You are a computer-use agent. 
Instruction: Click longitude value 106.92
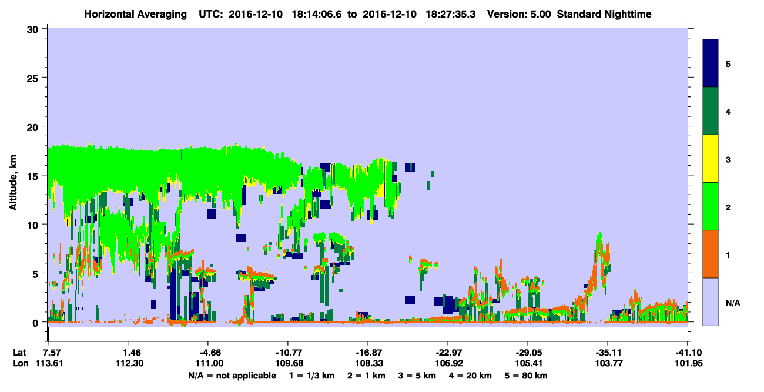point(448,363)
